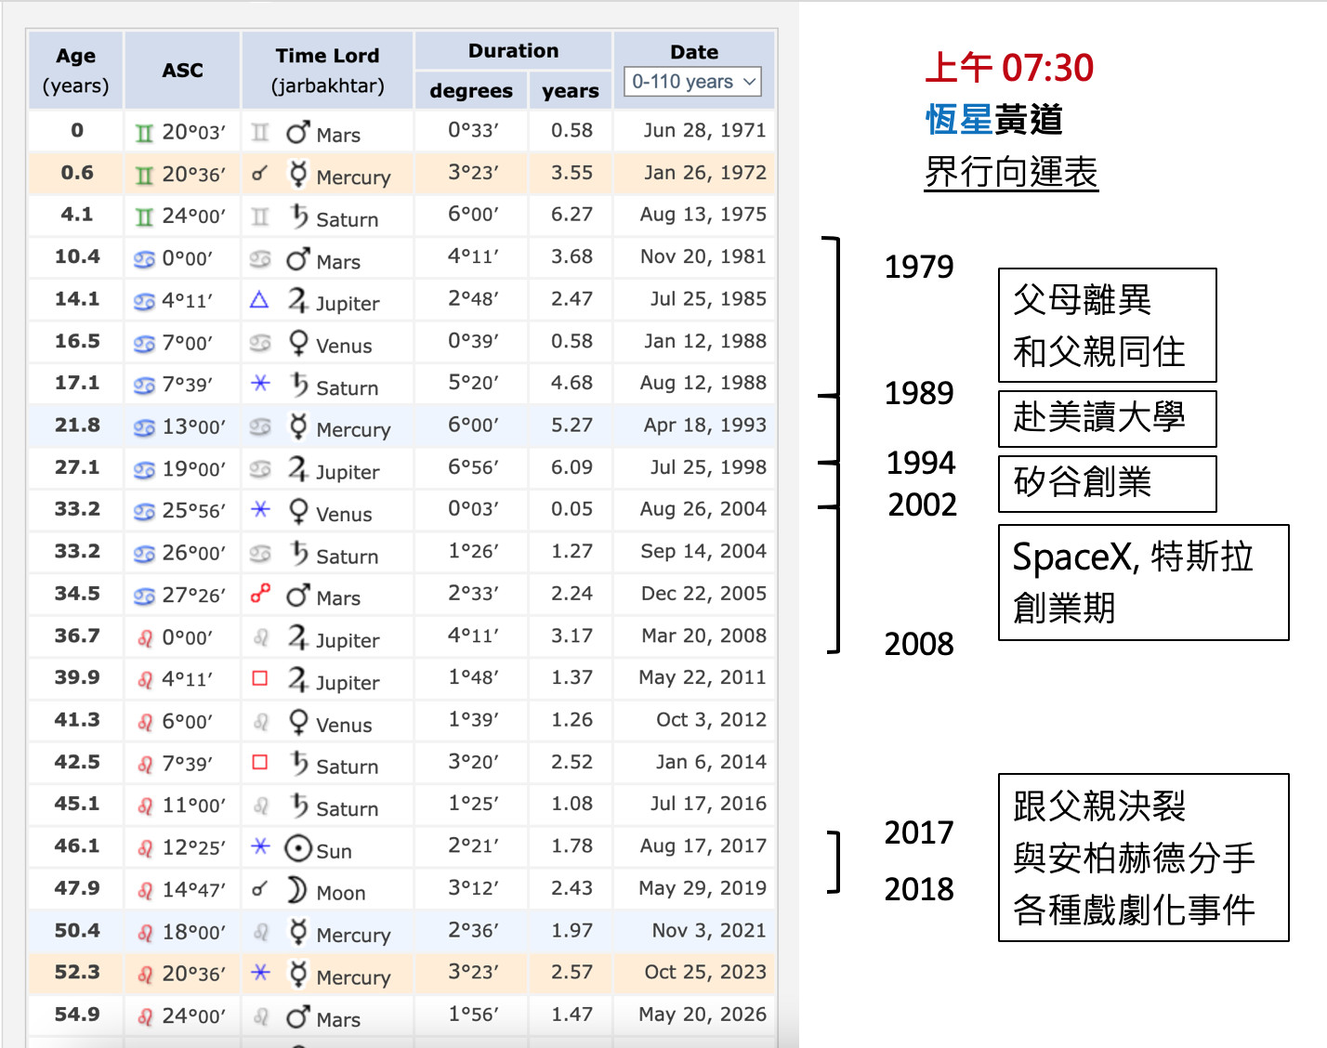The image size is (1327, 1048).
Task: Click the Sun glyph in the 2017 row
Action: (x=297, y=849)
